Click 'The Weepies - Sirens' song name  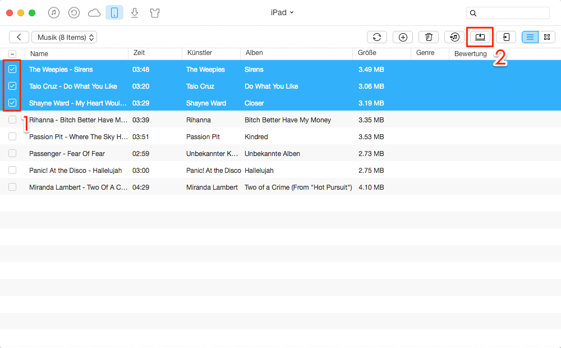tap(61, 70)
